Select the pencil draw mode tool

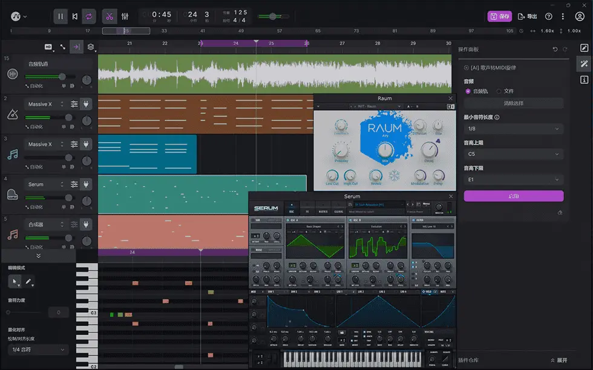(28, 282)
